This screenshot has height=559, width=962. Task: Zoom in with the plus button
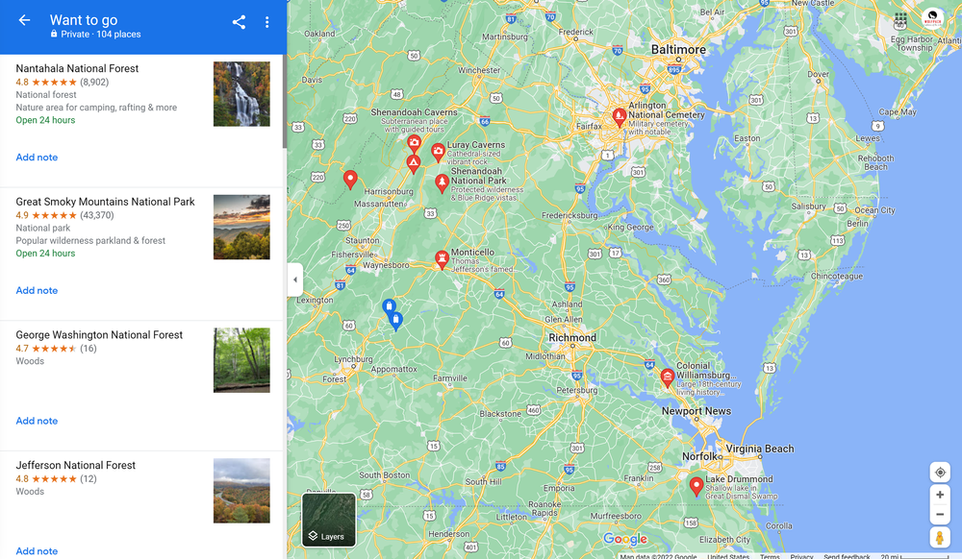coord(940,495)
